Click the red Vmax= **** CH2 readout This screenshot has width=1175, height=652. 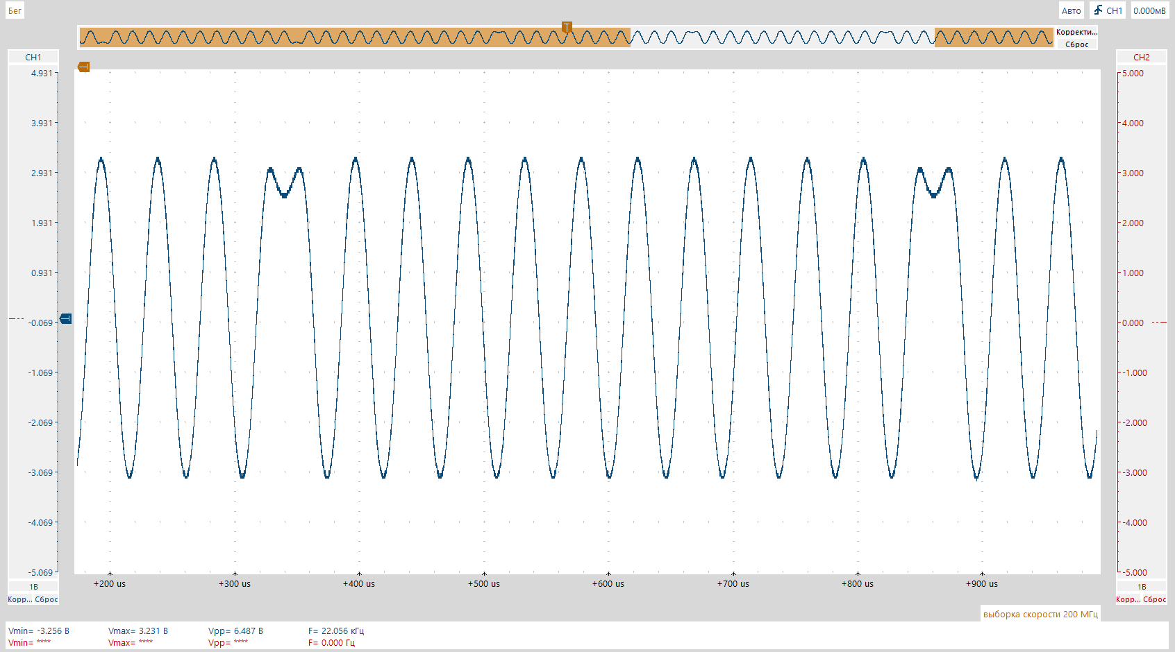click(x=131, y=643)
